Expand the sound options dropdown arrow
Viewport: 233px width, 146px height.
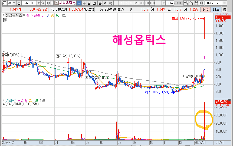pyautogui.click(x=52, y=3)
